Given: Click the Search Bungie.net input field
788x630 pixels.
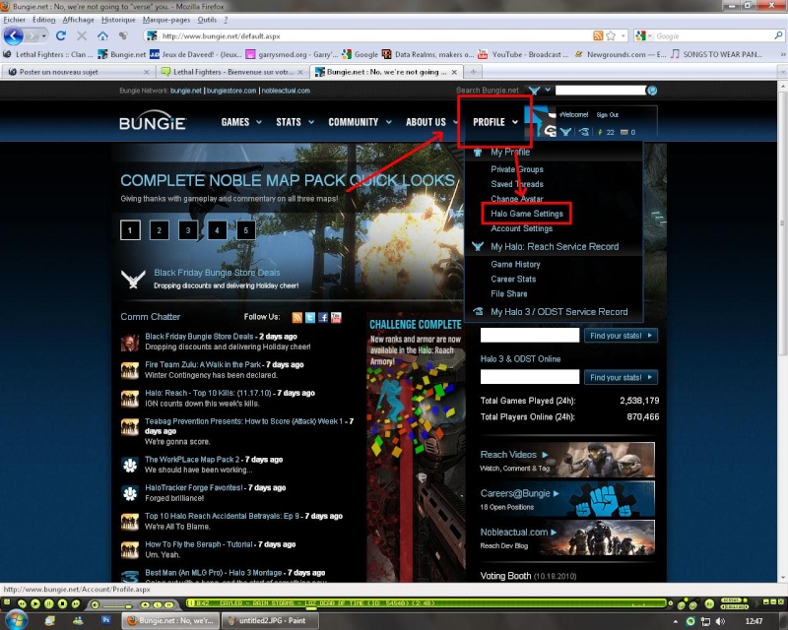Looking at the screenshot, I should [x=600, y=91].
